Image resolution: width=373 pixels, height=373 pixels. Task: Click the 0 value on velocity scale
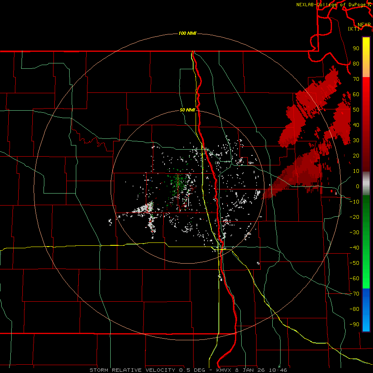[x=358, y=186]
